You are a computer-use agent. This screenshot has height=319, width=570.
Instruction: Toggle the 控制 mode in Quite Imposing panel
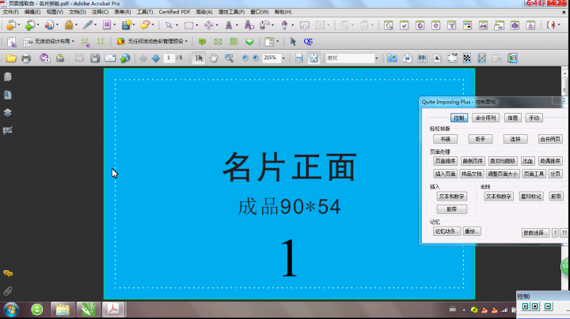460,118
